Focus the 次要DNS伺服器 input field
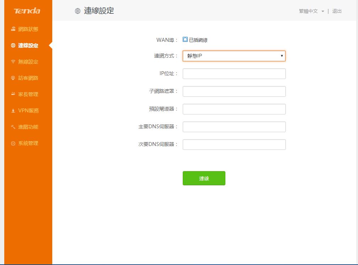 click(x=234, y=145)
